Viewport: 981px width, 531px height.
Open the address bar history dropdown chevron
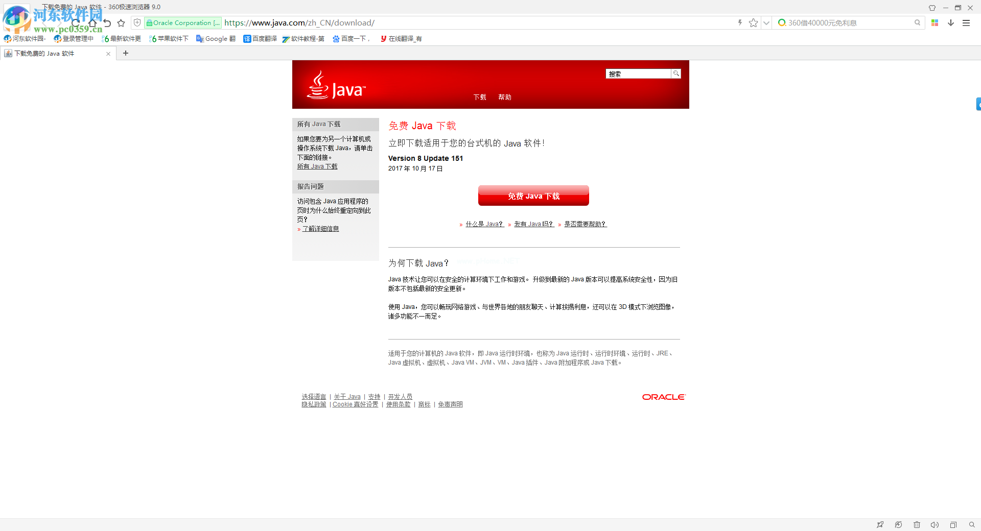point(766,23)
